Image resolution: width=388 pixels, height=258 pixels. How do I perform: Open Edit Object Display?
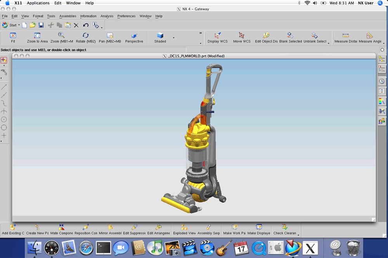coord(266,36)
